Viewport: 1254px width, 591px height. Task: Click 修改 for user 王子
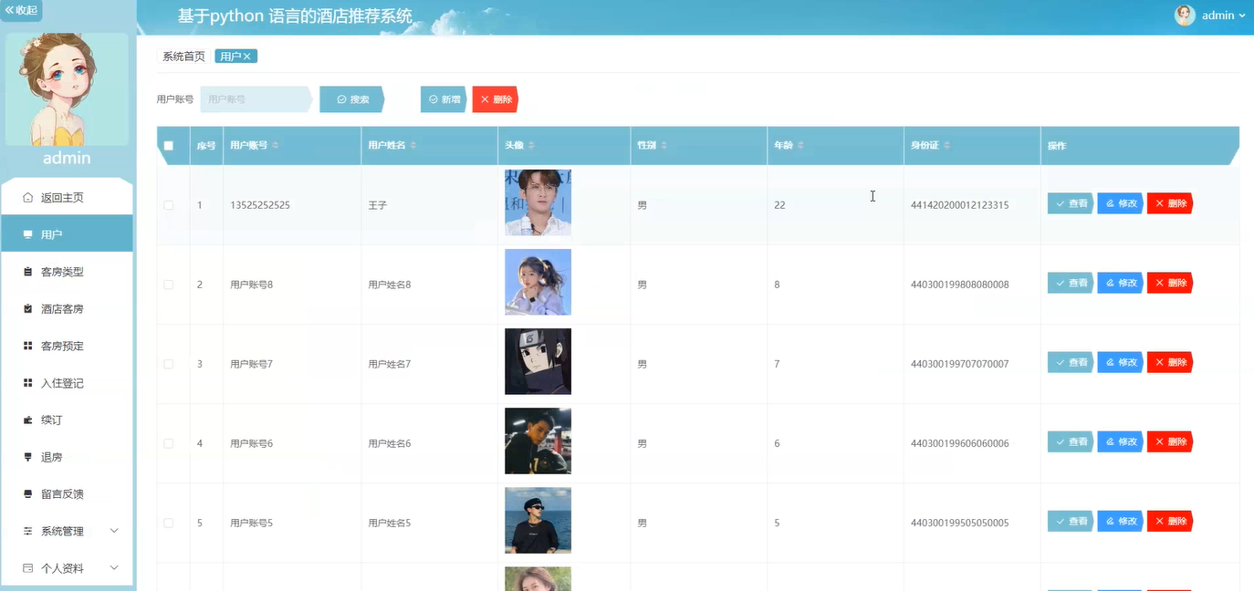(x=1121, y=203)
